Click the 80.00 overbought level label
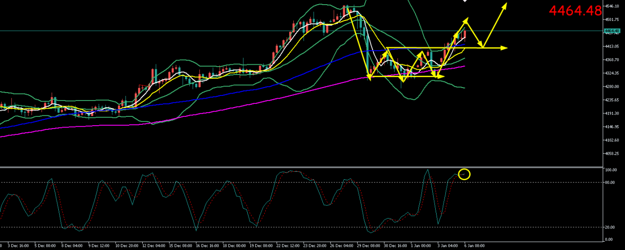Image resolution: width=625 pixels, height=250 pixels. click(x=611, y=182)
